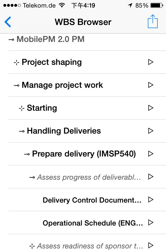Open Assess progress of deliverables detail arrow
The image size is (166, 250).
pyautogui.click(x=150, y=177)
